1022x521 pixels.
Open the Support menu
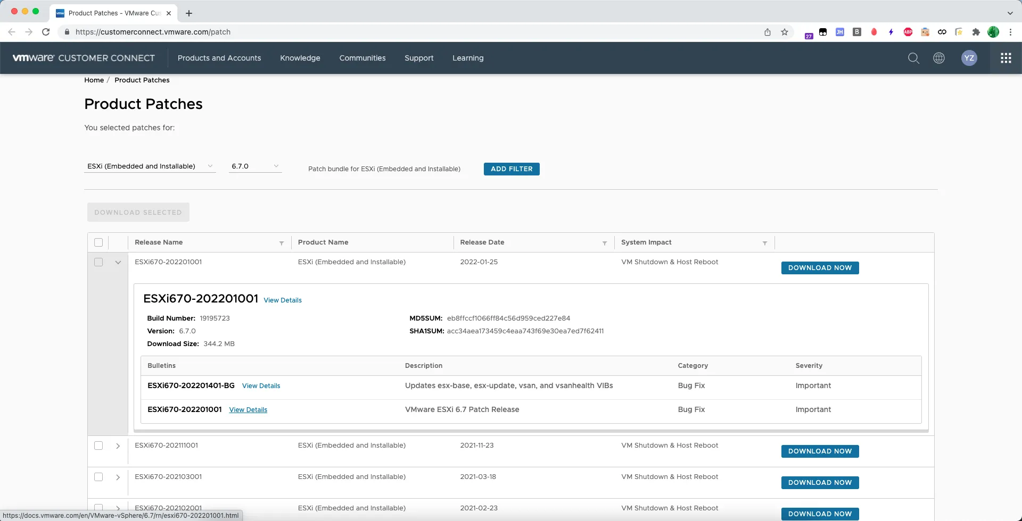click(419, 58)
